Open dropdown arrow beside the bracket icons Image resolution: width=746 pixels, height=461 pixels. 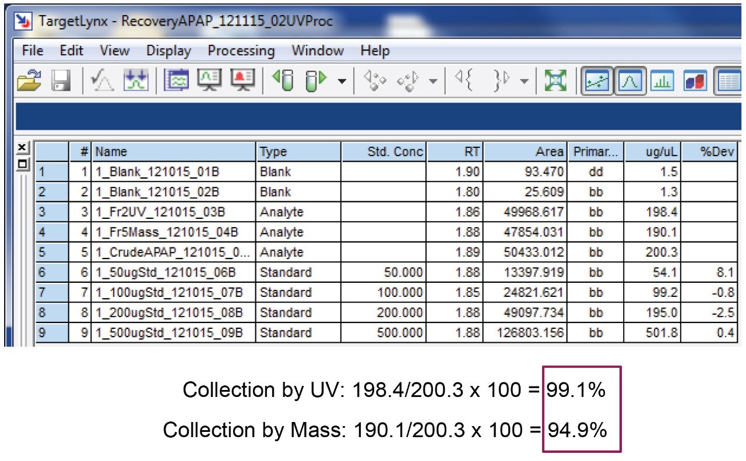tap(524, 81)
